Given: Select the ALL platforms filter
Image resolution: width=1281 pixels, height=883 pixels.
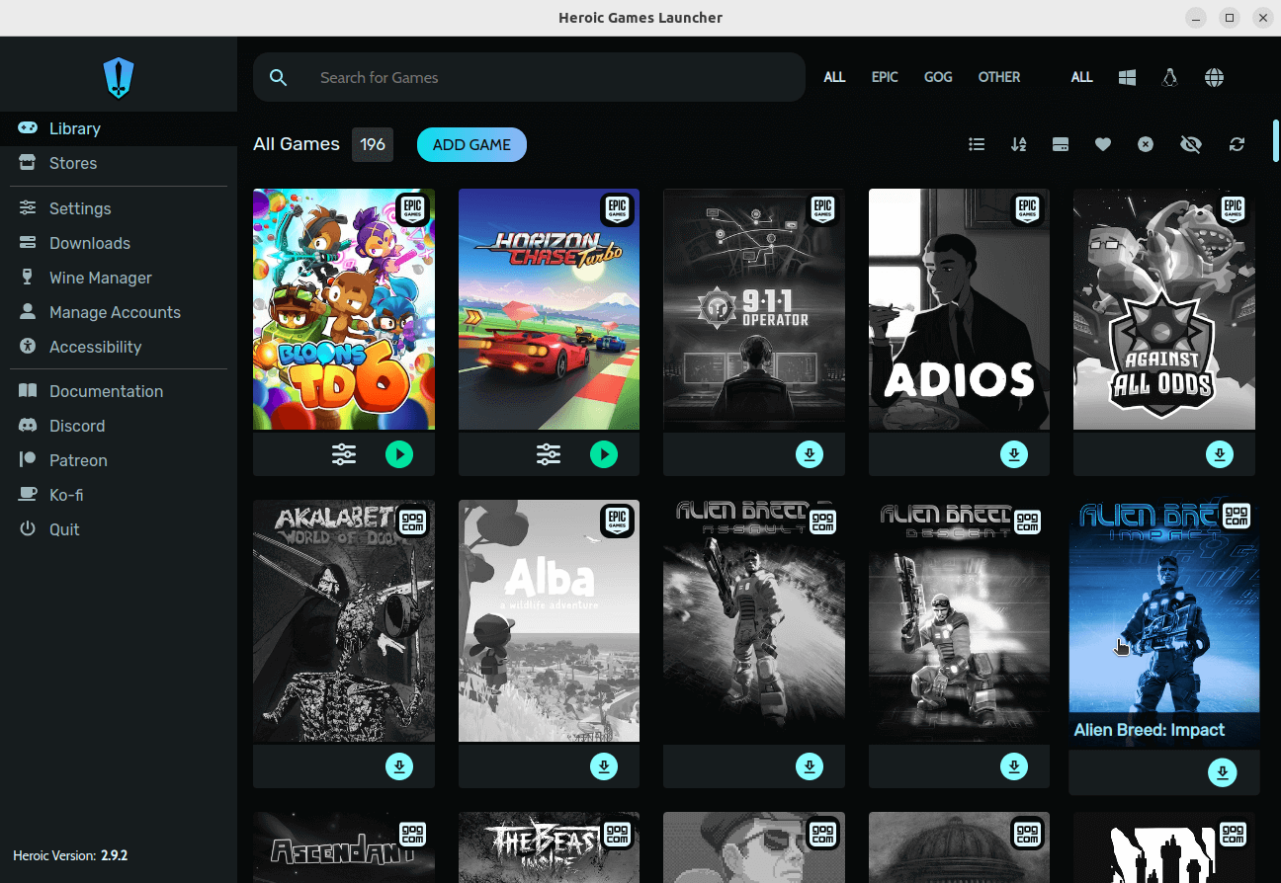Looking at the screenshot, I should 1082,77.
